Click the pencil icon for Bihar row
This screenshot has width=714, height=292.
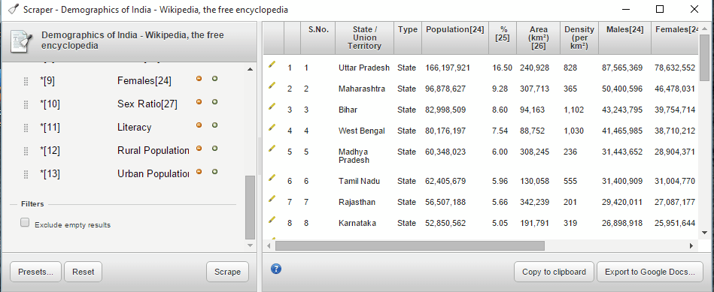pyautogui.click(x=272, y=106)
